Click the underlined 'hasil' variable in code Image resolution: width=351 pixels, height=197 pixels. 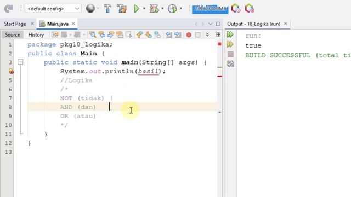pyautogui.click(x=148, y=72)
